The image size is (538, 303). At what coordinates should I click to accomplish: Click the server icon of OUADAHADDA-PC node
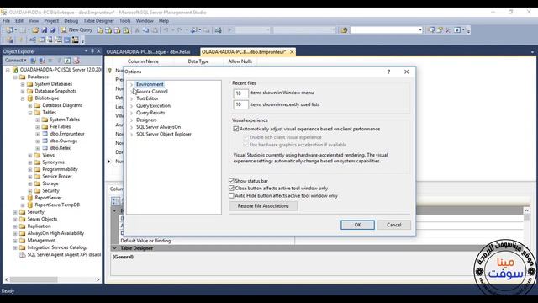(15, 70)
